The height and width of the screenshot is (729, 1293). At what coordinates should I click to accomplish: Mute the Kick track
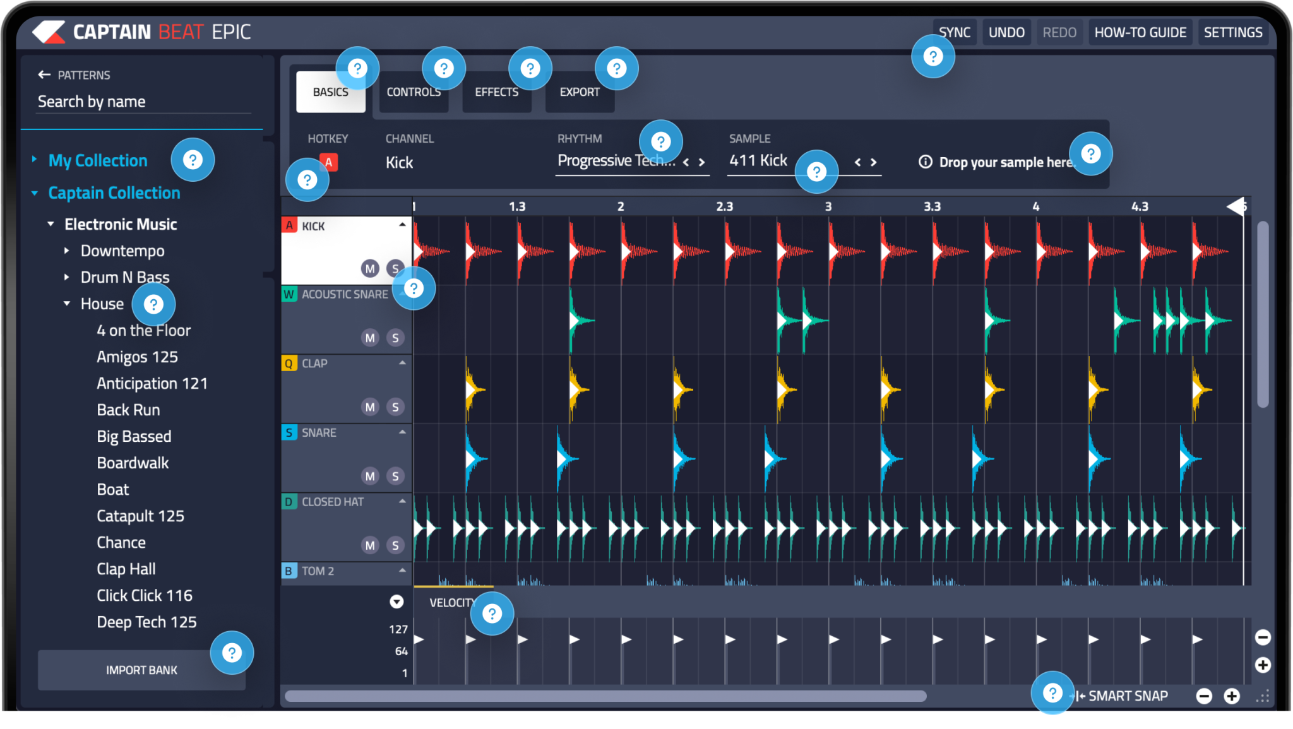coord(370,269)
